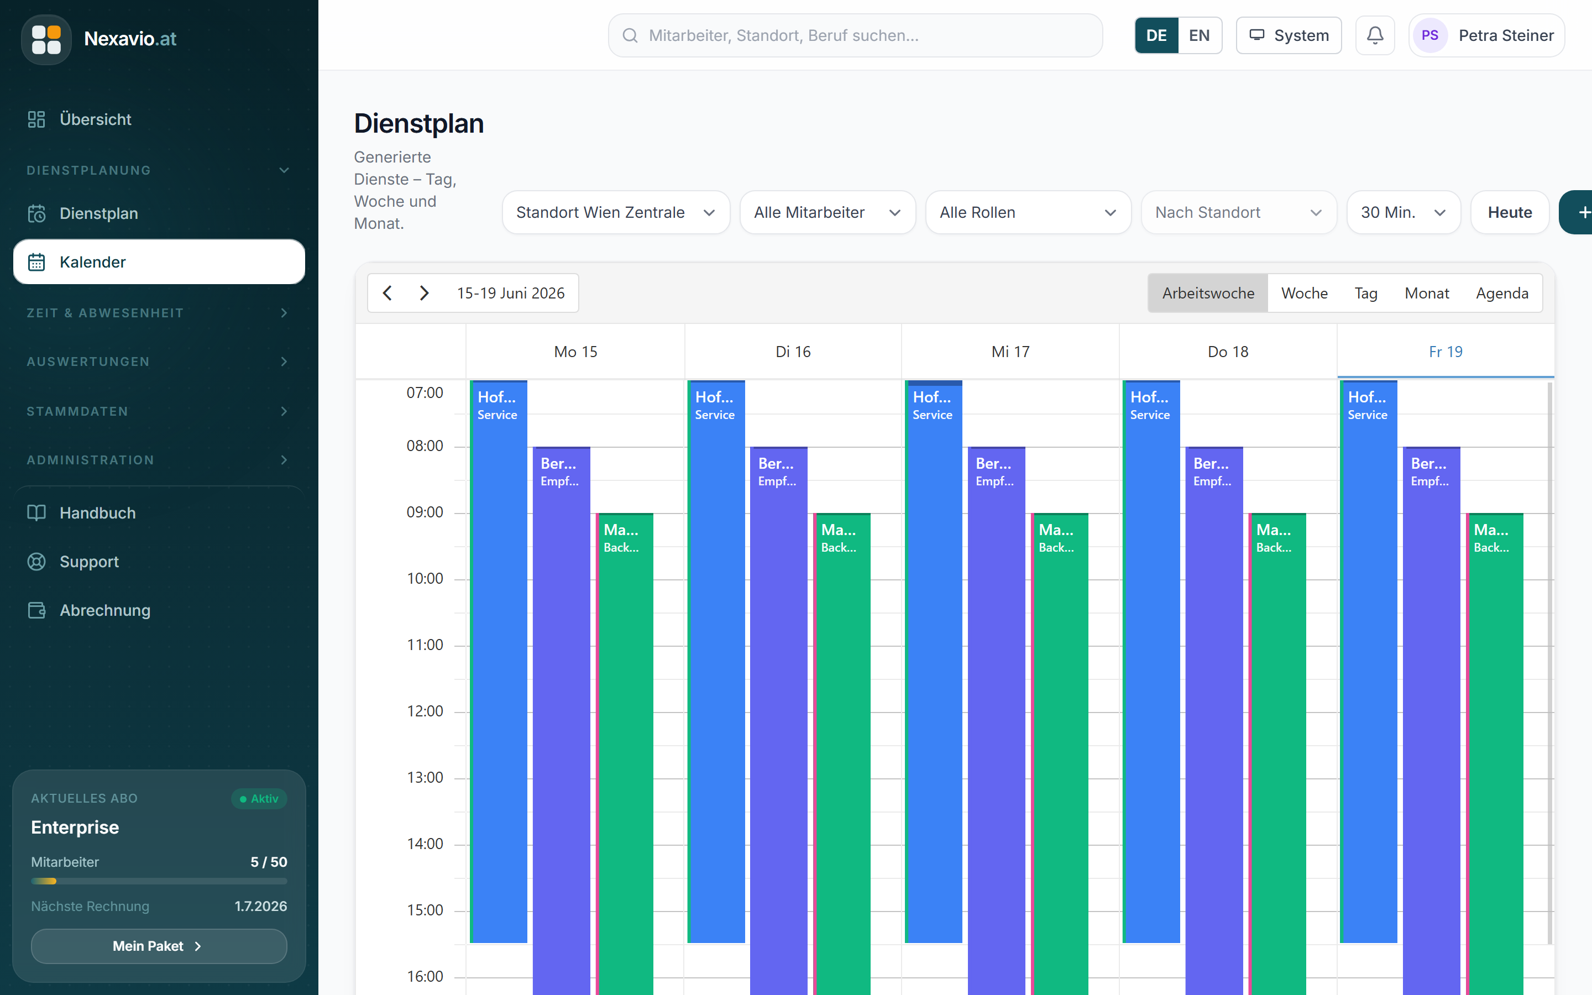Viewport: 1592px width, 995px height.
Task: Select the Woche view tab
Action: 1305,293
